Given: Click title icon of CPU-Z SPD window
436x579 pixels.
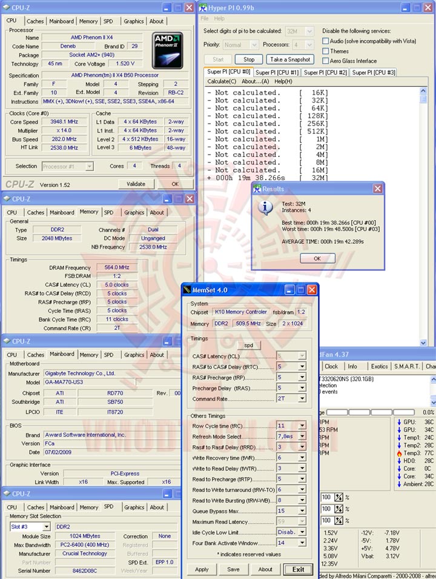Looking at the screenshot, I should click(x=6, y=494).
